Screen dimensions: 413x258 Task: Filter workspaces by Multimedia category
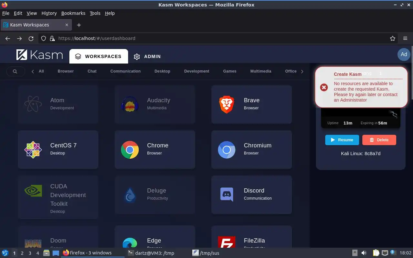(x=261, y=71)
